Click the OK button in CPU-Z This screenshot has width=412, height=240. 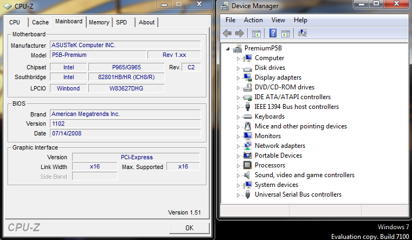click(x=189, y=228)
